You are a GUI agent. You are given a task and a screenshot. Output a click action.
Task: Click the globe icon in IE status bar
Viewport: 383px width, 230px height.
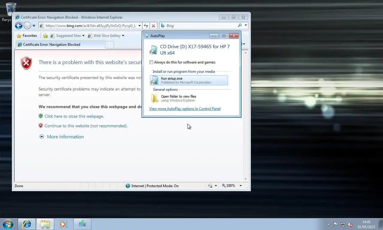128,186
